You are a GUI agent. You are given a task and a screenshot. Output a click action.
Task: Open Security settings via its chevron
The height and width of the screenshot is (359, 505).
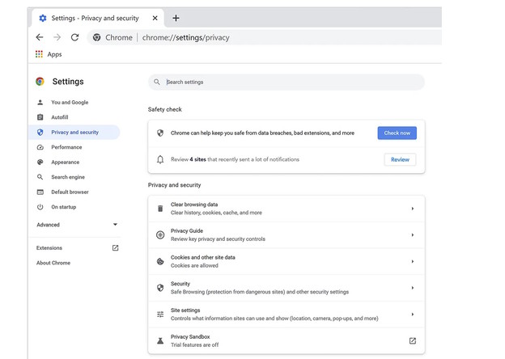[x=412, y=288]
